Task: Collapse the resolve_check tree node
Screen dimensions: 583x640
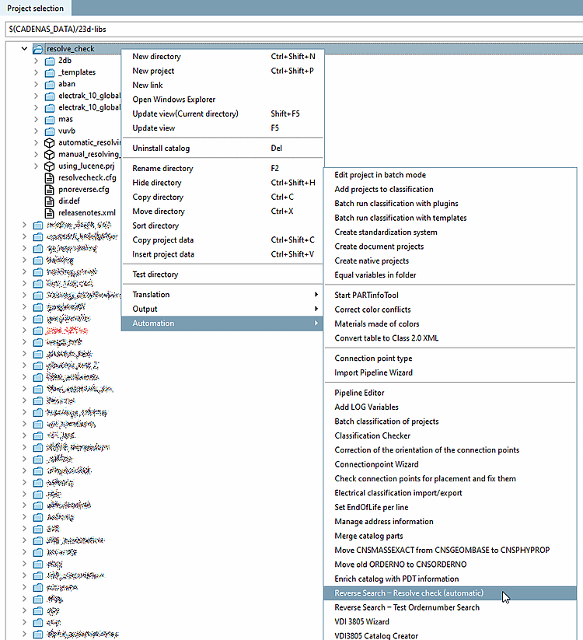Action: tap(24, 48)
